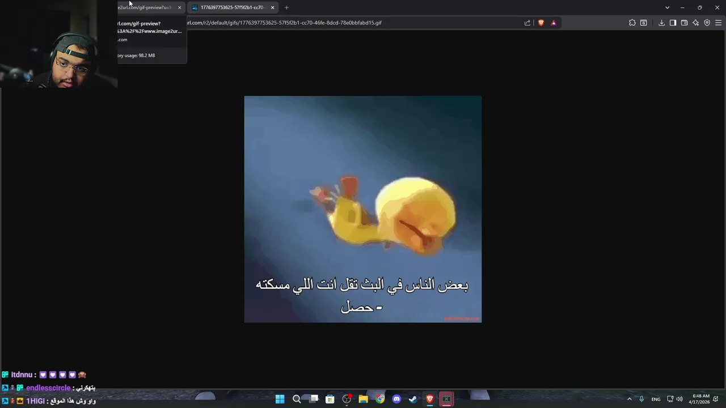This screenshot has height=408, width=726.
Task: Click chat username itdnnu
Action: 22,375
